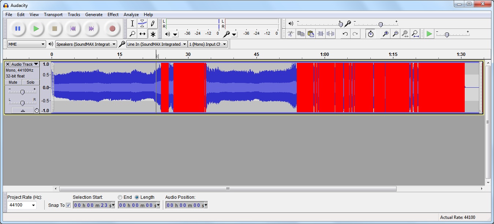
Task: Open the Effect menu
Action: click(x=113, y=15)
